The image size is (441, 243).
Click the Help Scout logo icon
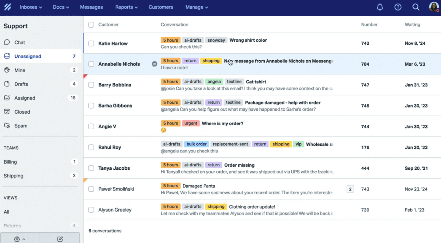click(8, 7)
